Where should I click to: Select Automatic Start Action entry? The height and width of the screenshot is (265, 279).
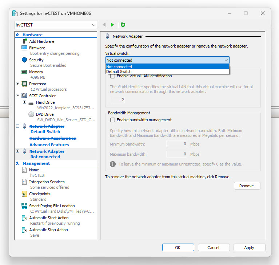[x=49, y=218]
